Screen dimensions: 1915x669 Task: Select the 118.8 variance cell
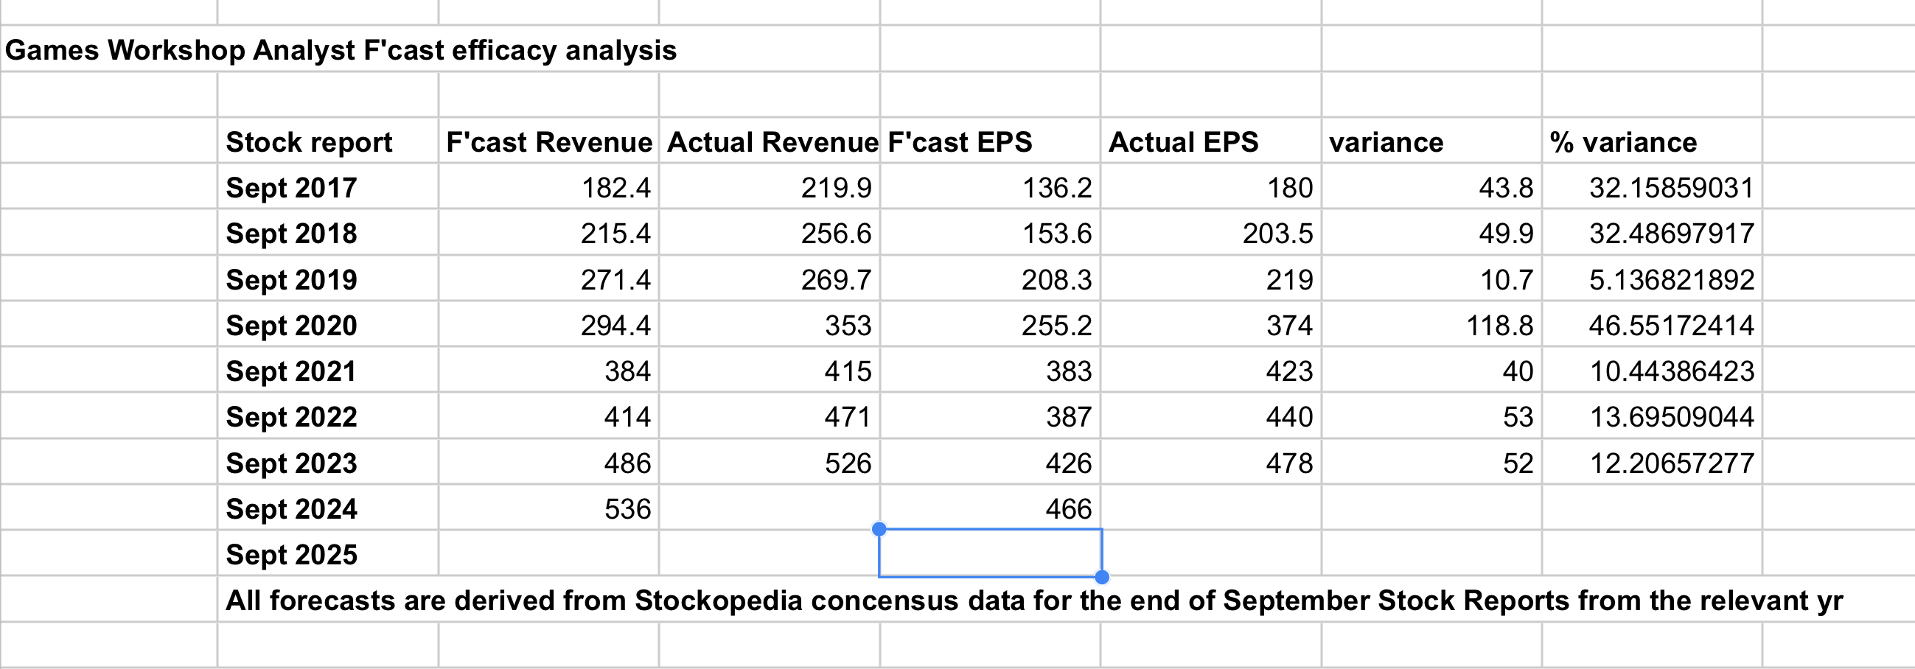(1431, 324)
